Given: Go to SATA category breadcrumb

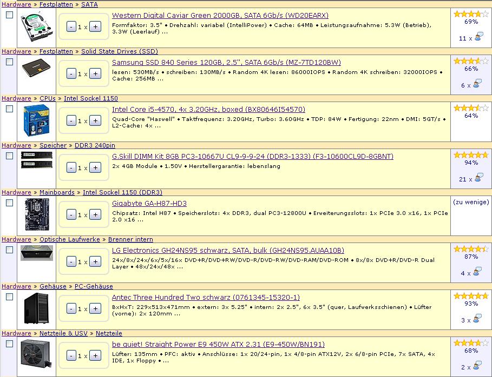Looking at the screenshot, I should [89, 4].
